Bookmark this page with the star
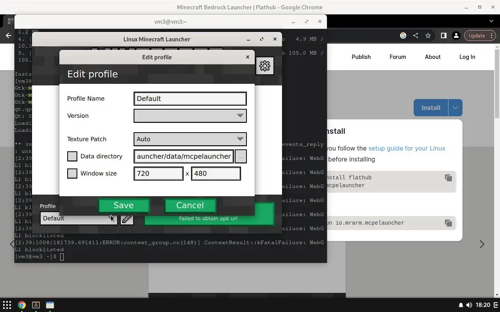Screen dimensions: 500x312 click(x=428, y=35)
